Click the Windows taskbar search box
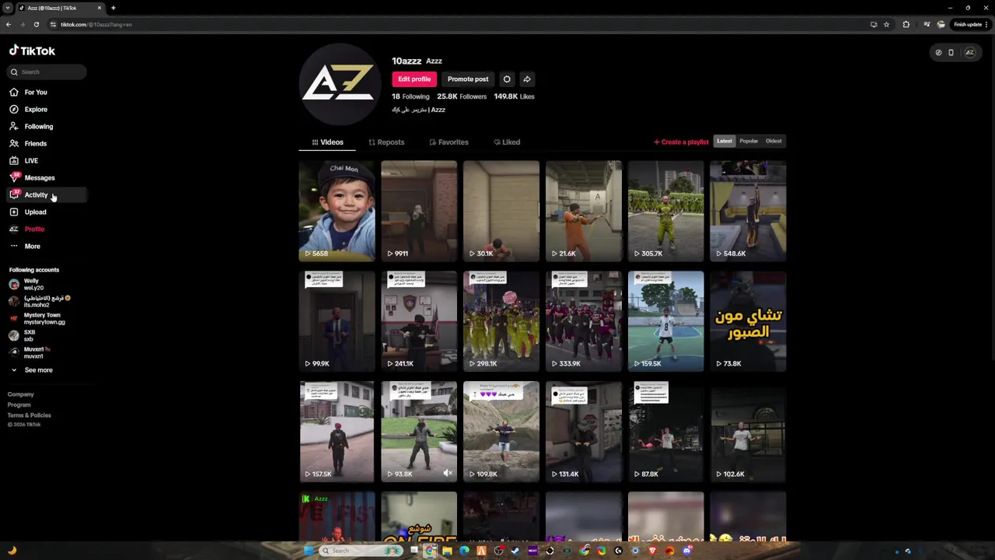Screen dimensions: 995x560 (x=361, y=551)
